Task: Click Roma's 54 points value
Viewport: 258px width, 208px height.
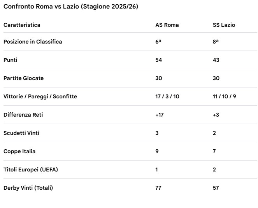Action: pyautogui.click(x=158, y=60)
